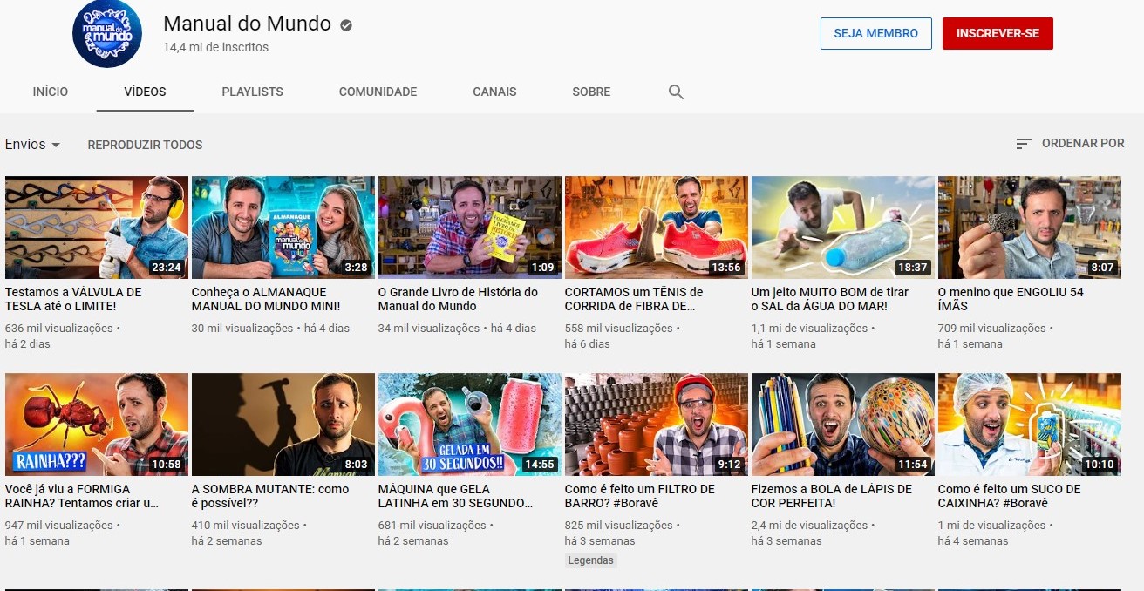Click the INSCREVER-SE subscribe button
Screen dimensions: 1144x591
(x=998, y=33)
